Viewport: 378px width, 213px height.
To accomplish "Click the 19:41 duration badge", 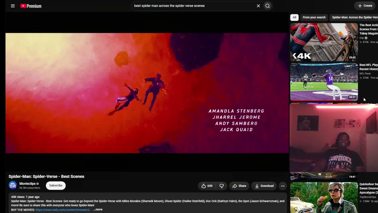I will pyautogui.click(x=352, y=177).
